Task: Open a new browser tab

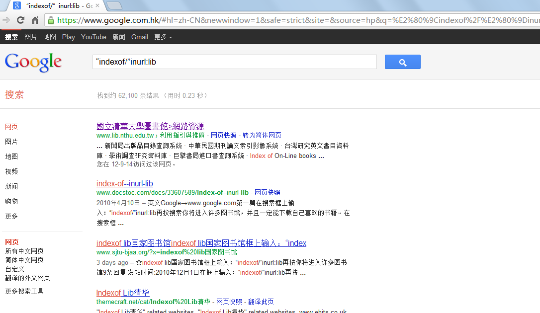Action: [x=114, y=5]
